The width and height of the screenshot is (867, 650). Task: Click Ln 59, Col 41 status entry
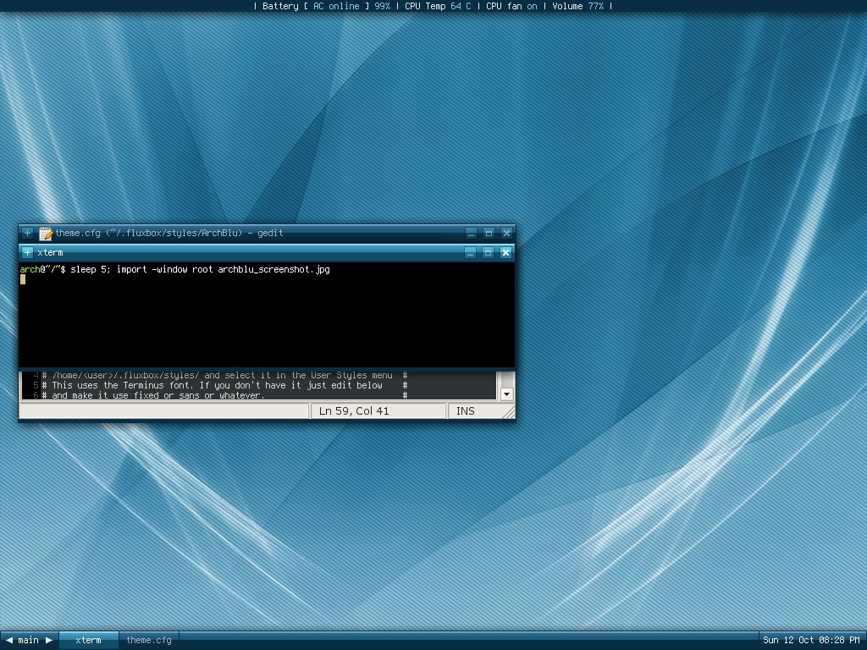pos(354,411)
